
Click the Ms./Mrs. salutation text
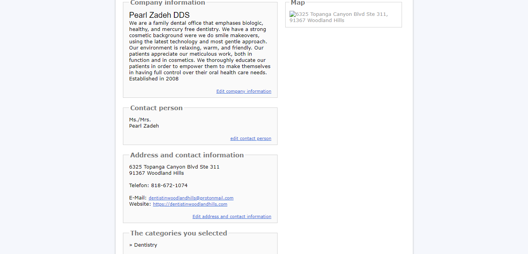pos(140,120)
